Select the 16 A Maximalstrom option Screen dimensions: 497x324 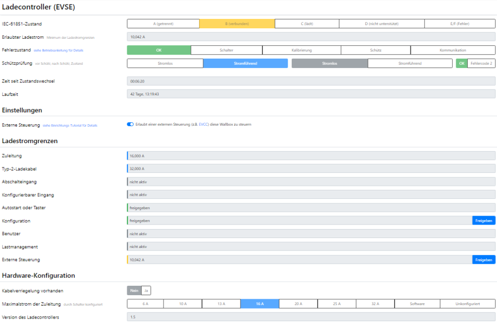[259, 304]
